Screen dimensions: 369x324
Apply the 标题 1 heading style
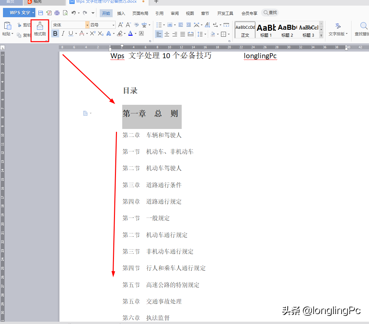[266, 30]
